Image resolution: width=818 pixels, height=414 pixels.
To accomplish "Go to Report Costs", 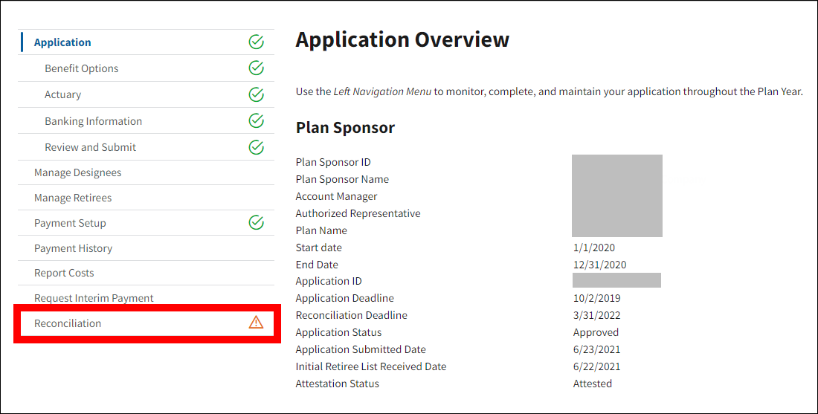I will 64,273.
